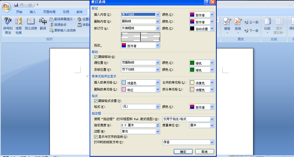This screenshot has height=157, width=294.
Task: Open 修订行 position dropdown
Action: pyautogui.click(x=140, y=28)
